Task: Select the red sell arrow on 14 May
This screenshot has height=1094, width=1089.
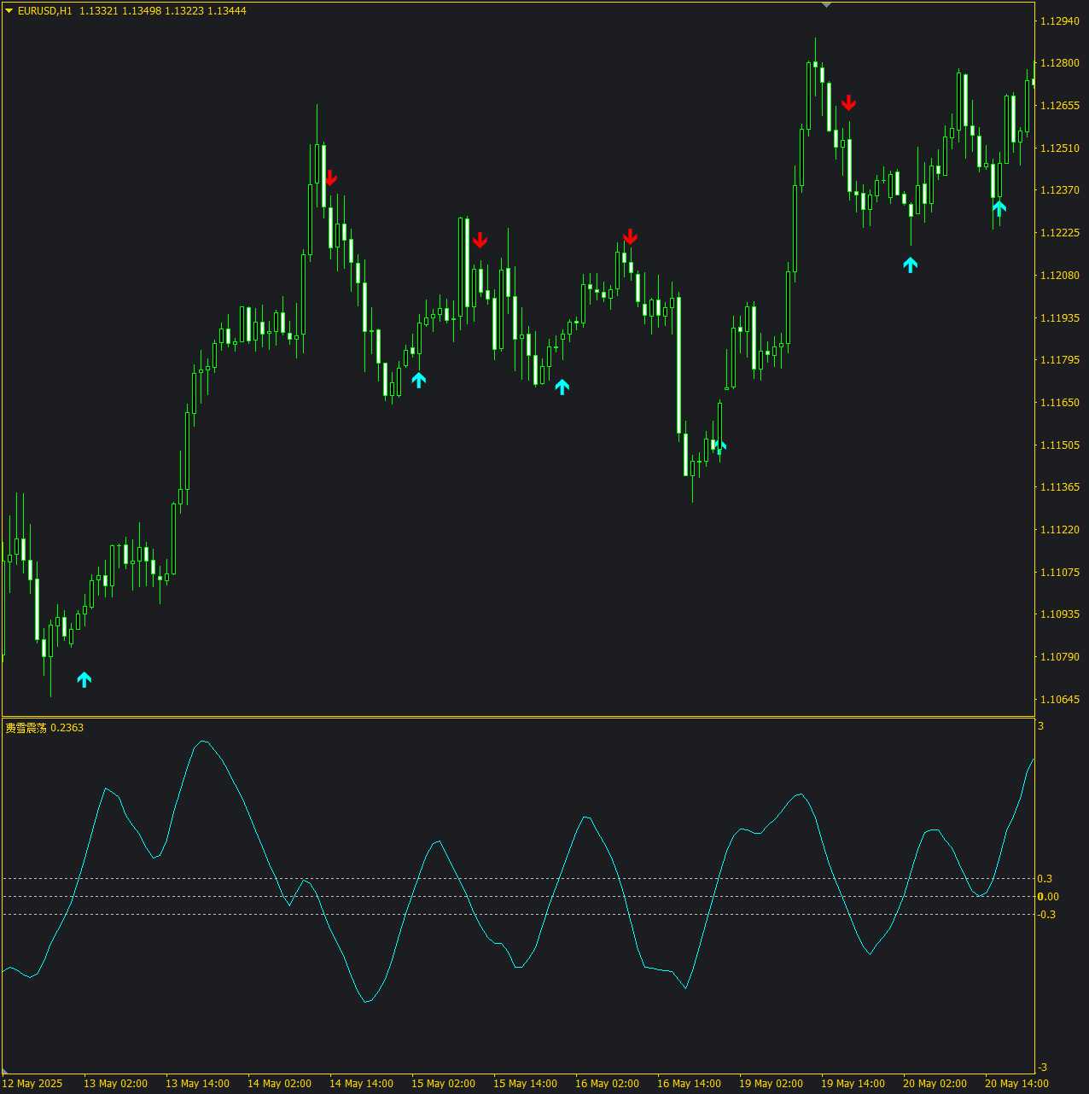Action: [330, 177]
